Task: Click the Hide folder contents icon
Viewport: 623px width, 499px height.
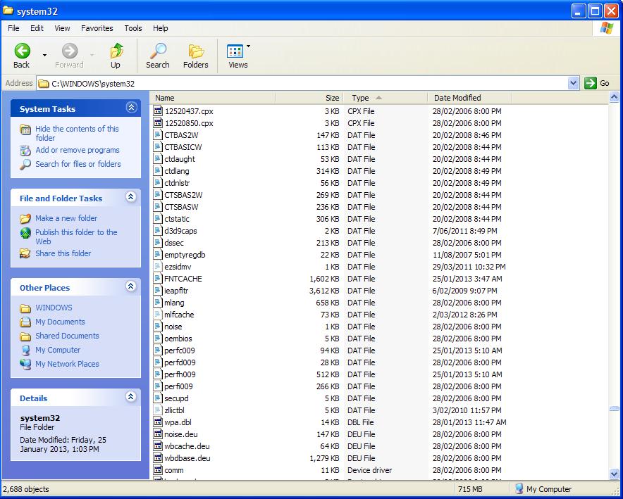Action: click(25, 130)
